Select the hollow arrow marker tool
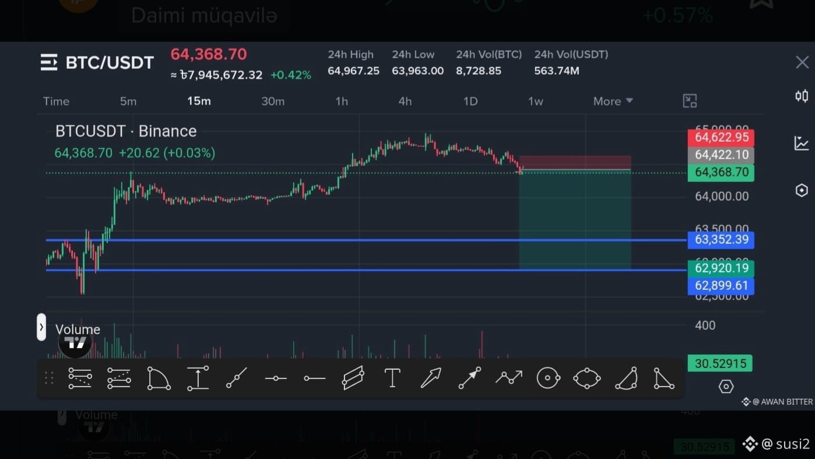Screen dimensions: 815x459 click(x=431, y=378)
